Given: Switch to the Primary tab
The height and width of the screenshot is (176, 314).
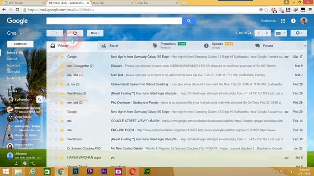Looking at the screenshot, I should (72, 45).
